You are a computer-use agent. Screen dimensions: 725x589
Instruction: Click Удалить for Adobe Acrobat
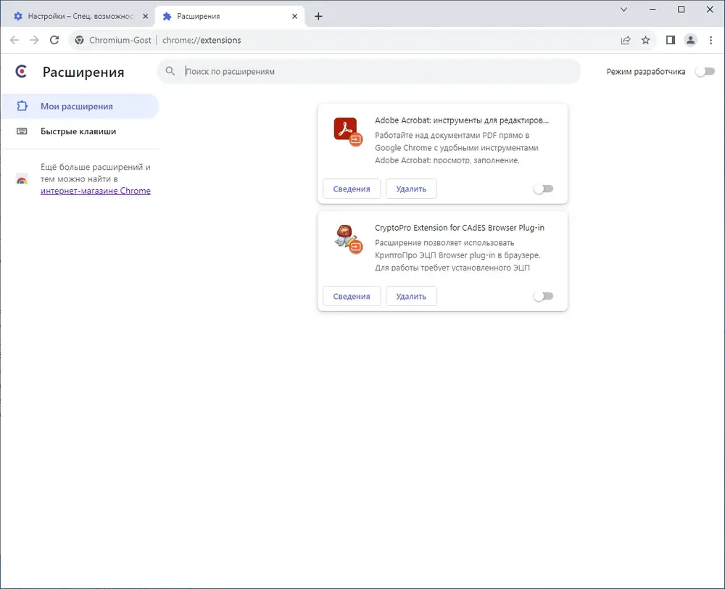point(411,189)
